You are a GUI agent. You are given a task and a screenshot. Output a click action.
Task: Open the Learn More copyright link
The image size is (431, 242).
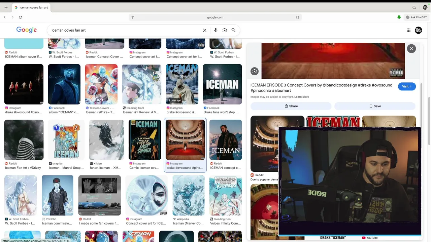[301, 97]
